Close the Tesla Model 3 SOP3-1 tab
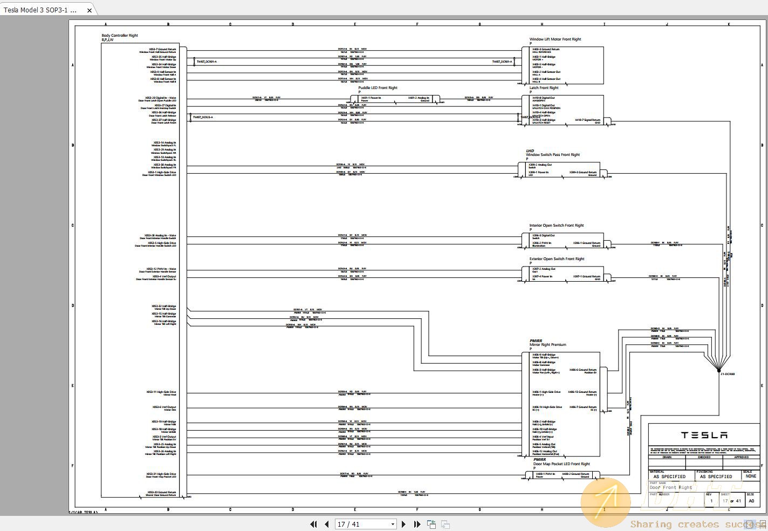The height and width of the screenshot is (531, 768). pos(90,10)
